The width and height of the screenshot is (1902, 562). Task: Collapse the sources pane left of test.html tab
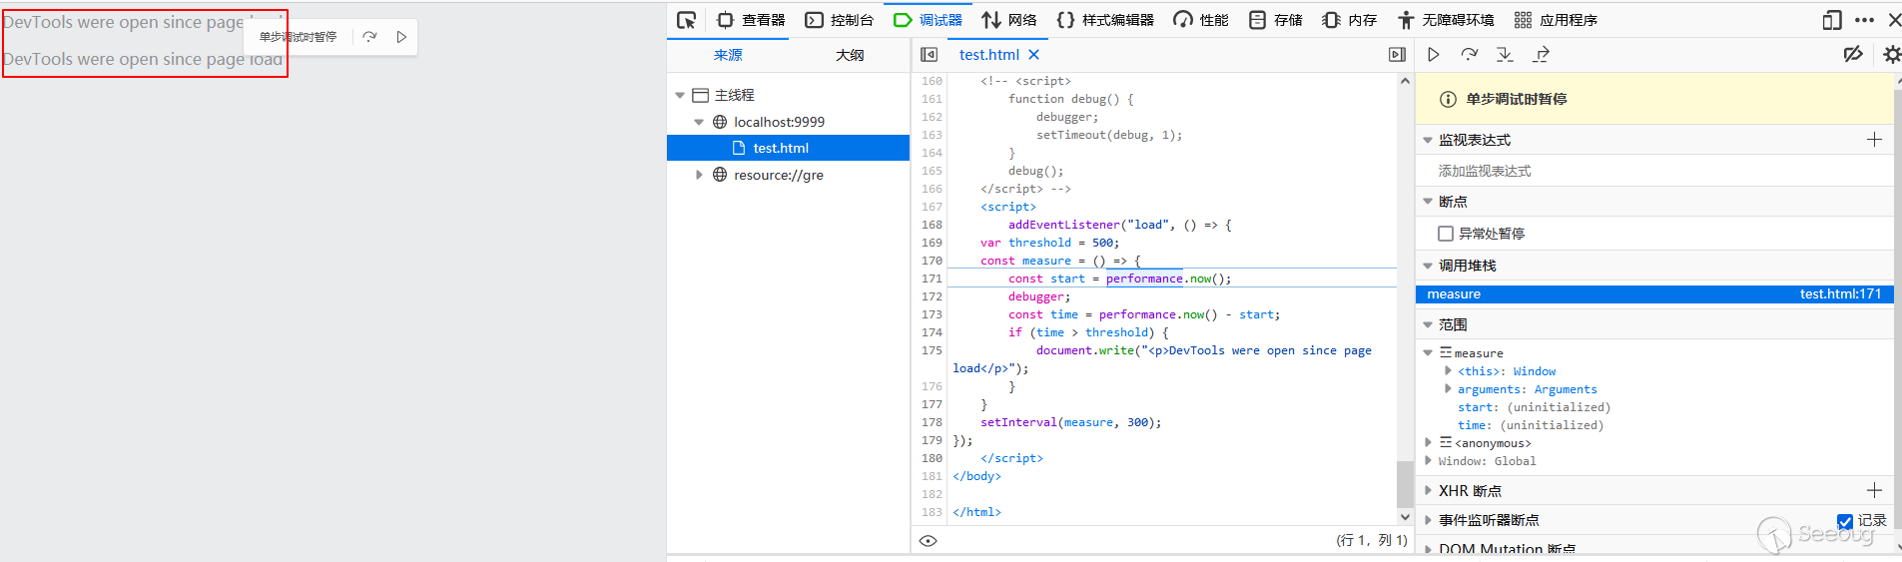[929, 55]
